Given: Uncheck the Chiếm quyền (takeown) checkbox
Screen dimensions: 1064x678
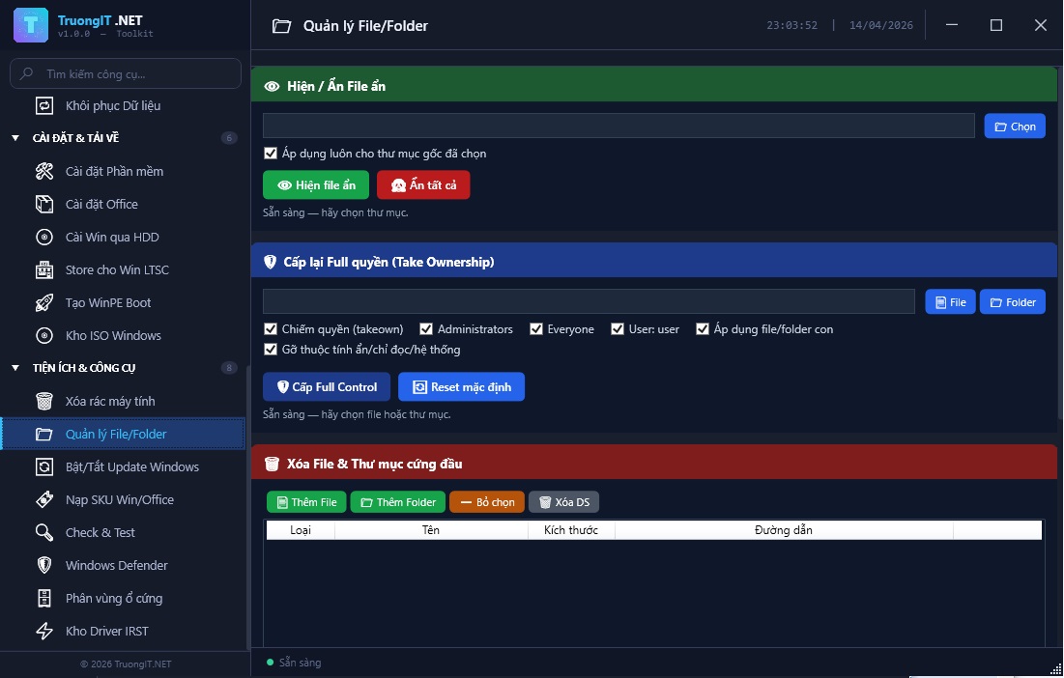Looking at the screenshot, I should pyautogui.click(x=271, y=329).
